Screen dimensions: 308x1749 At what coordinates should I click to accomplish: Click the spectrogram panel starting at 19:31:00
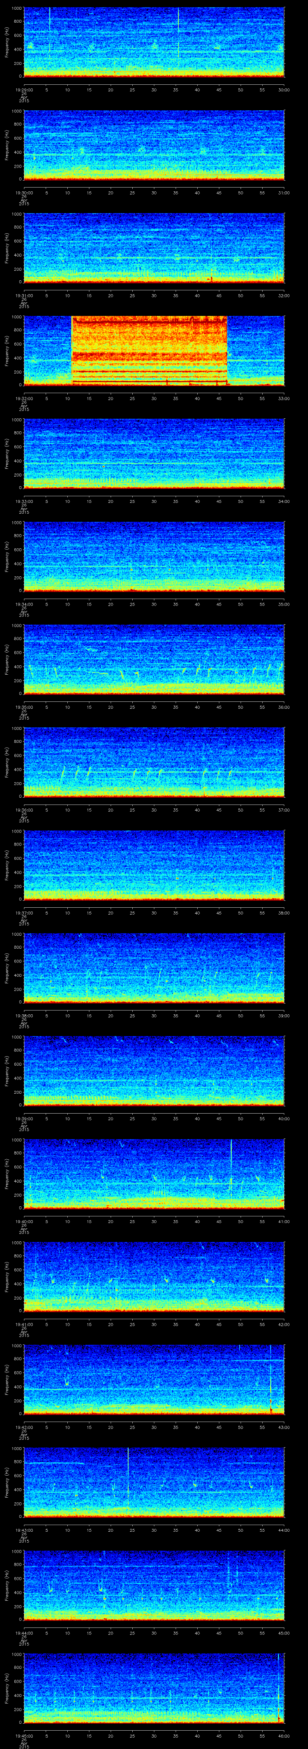click(x=154, y=248)
